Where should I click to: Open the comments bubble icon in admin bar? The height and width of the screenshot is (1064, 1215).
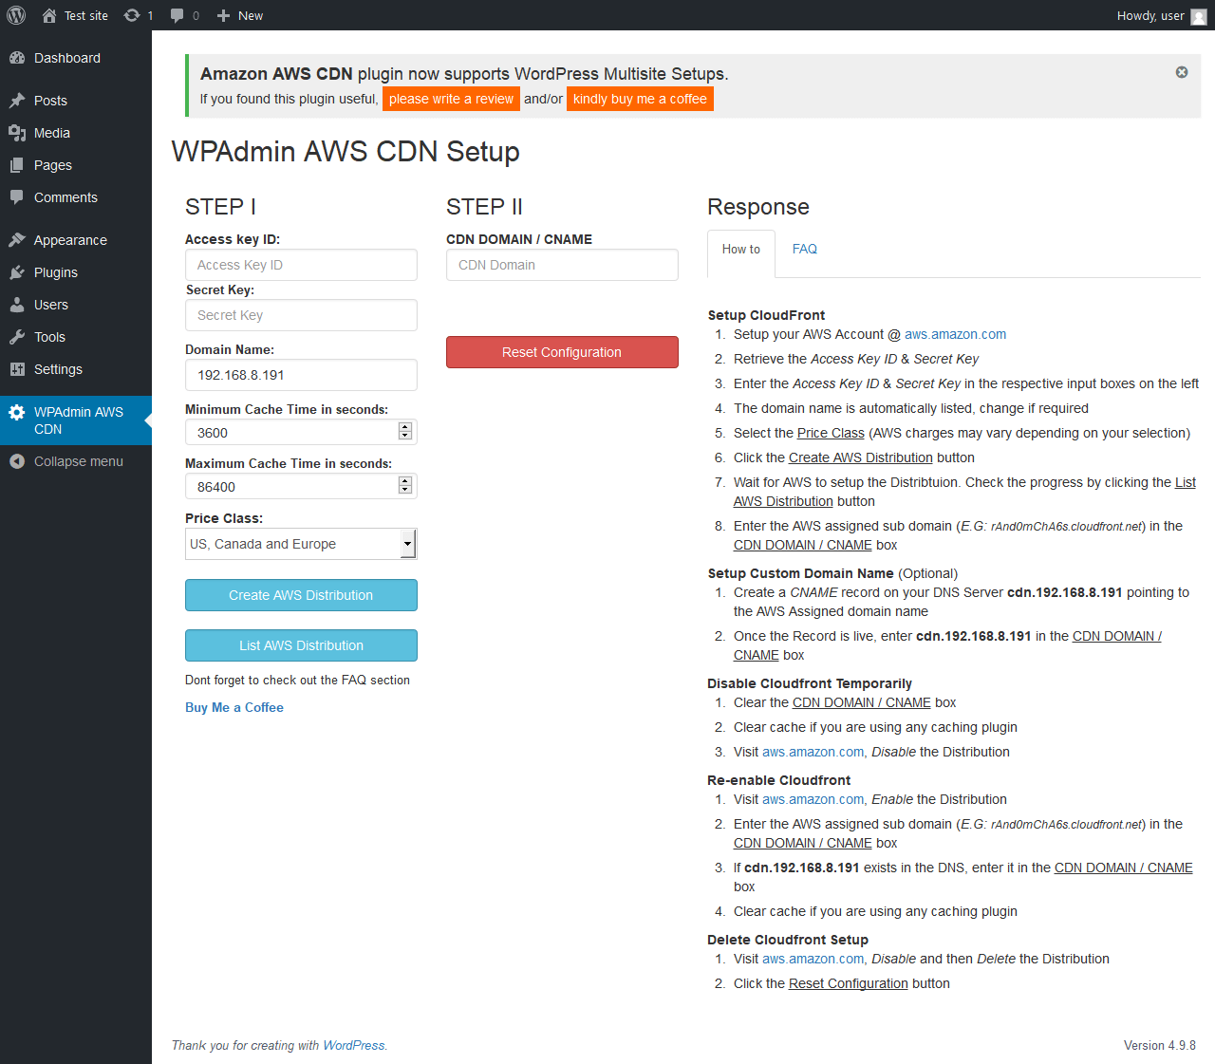[x=177, y=15]
